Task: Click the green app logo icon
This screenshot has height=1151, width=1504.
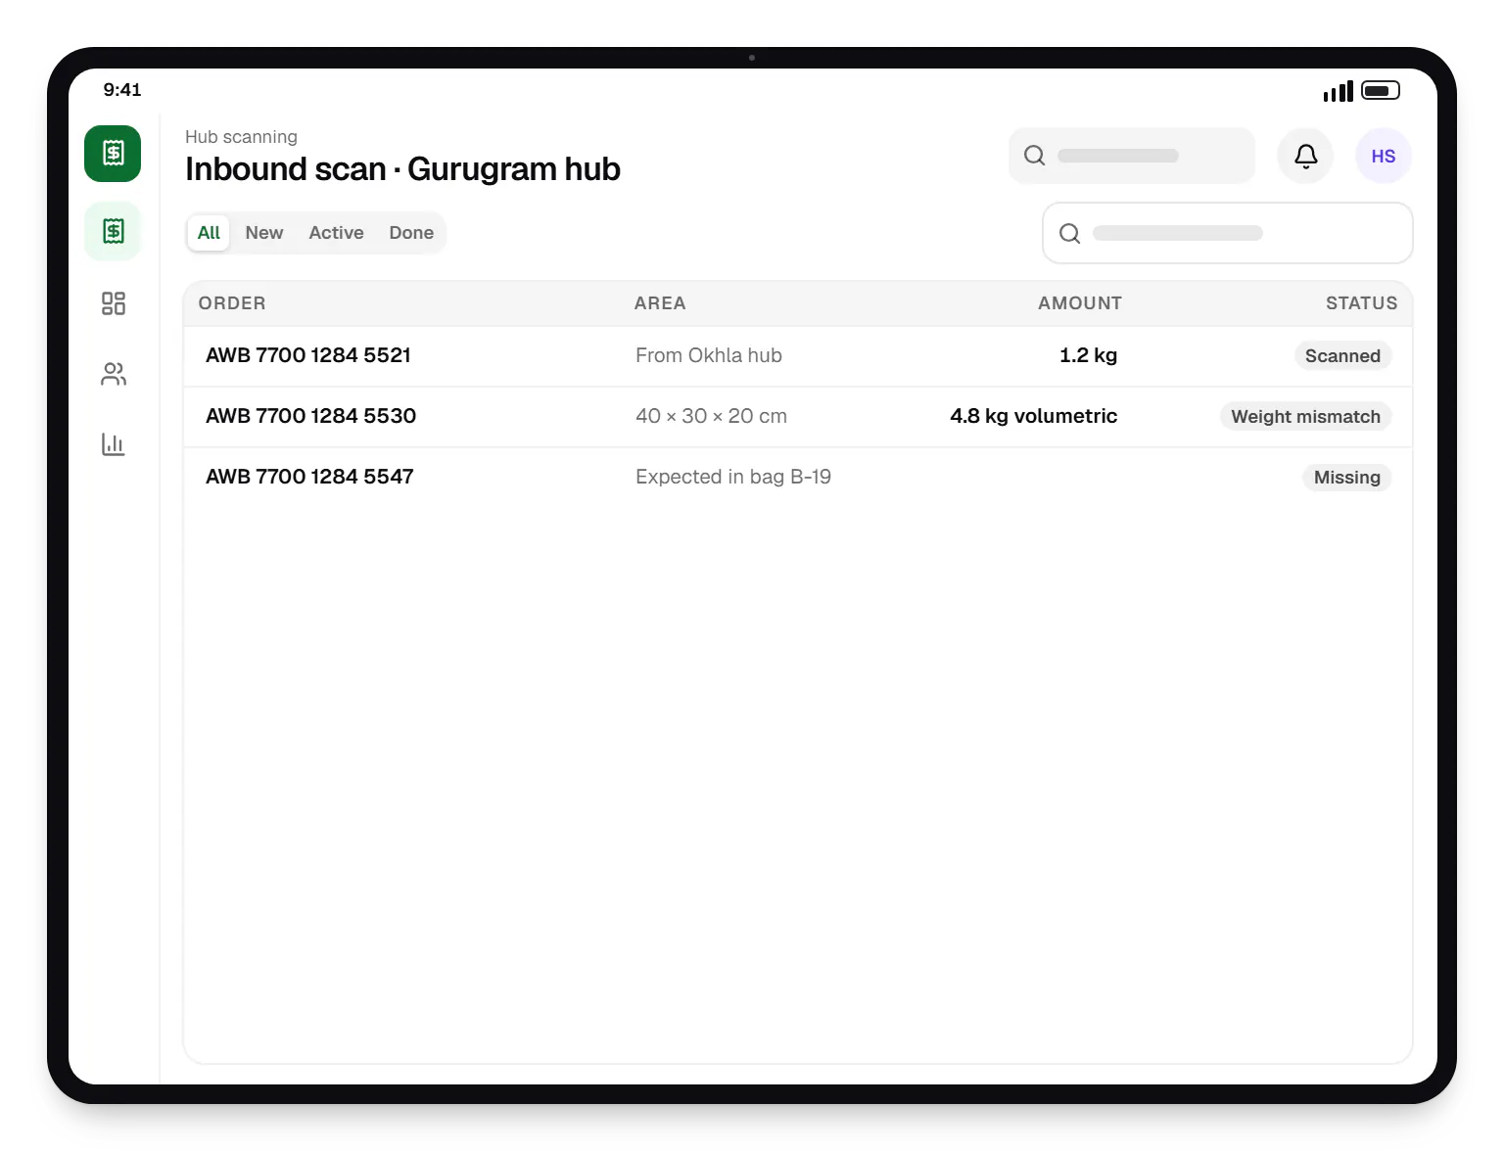Action: coord(113,154)
